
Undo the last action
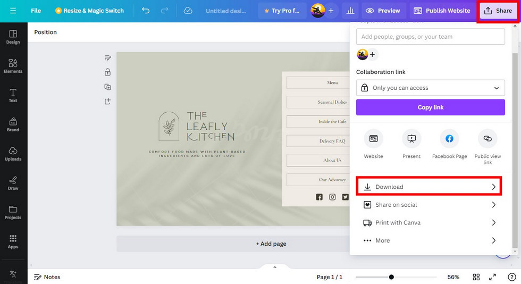(146, 11)
